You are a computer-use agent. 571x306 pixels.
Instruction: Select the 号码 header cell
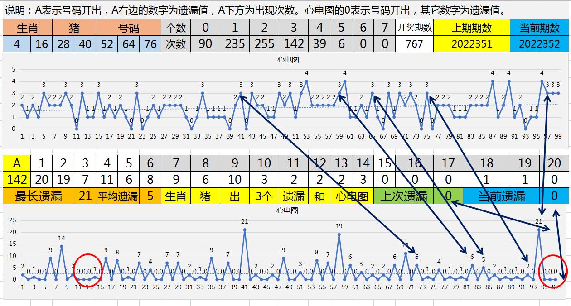click(x=129, y=28)
